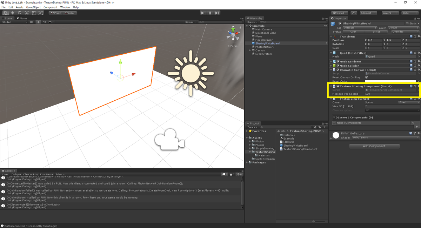Open the GameObject menu

coord(33,7)
